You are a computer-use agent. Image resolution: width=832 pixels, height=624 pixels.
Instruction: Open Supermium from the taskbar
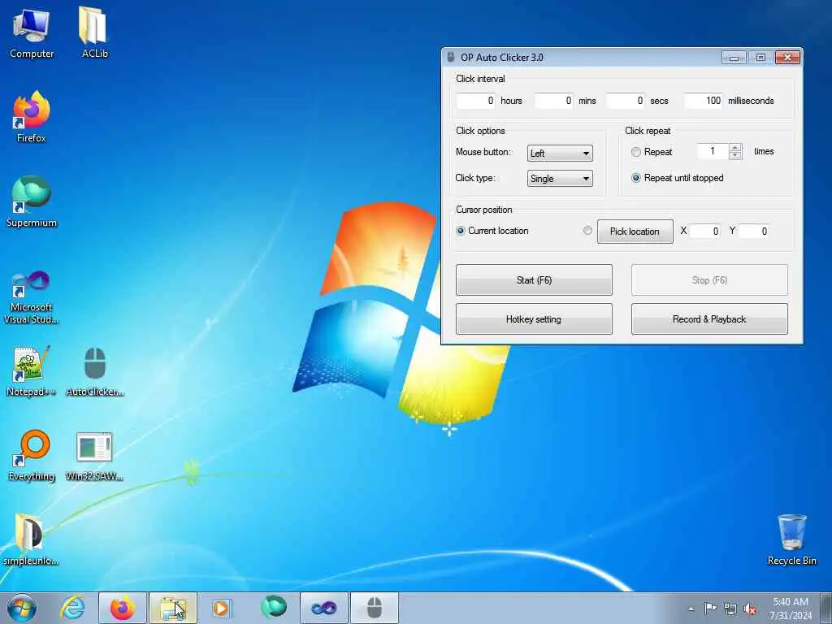[273, 608]
